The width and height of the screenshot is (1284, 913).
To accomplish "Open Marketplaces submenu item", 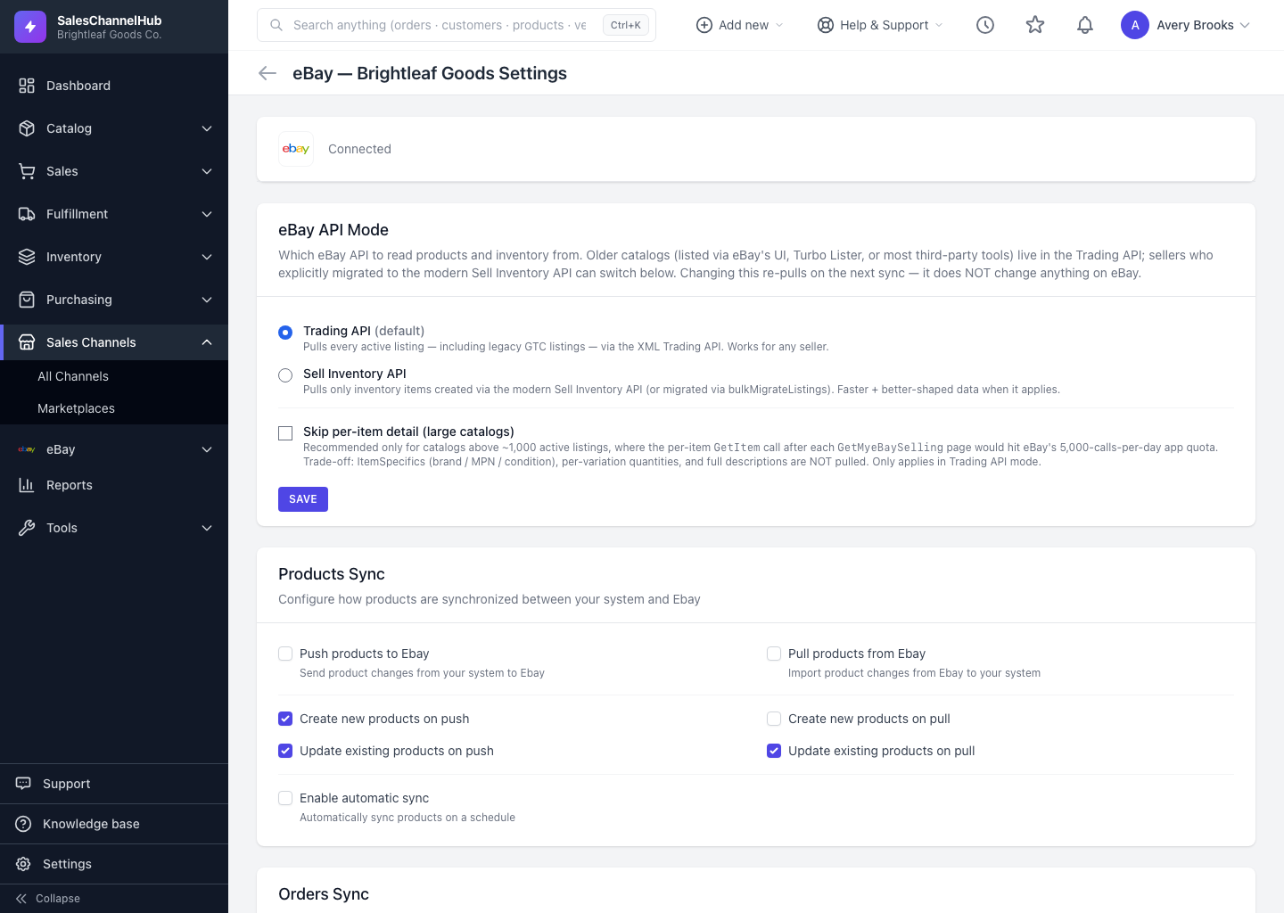I will (114, 408).
